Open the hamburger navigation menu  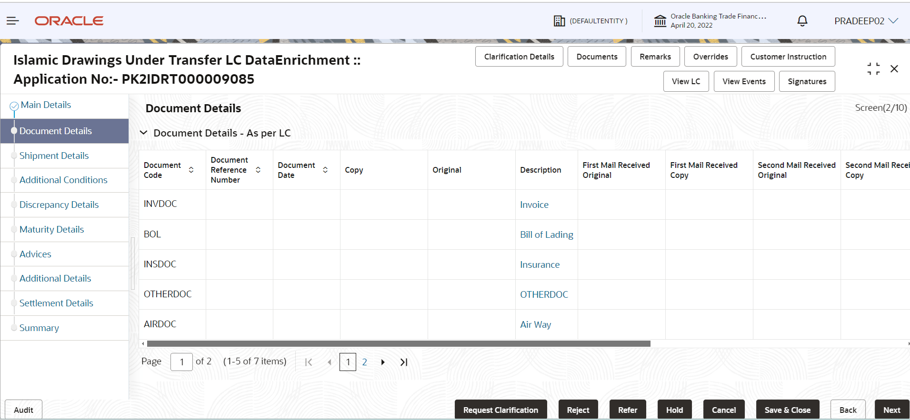pyautogui.click(x=13, y=21)
